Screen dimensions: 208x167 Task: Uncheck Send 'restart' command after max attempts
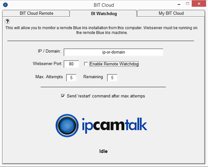pos(63,96)
